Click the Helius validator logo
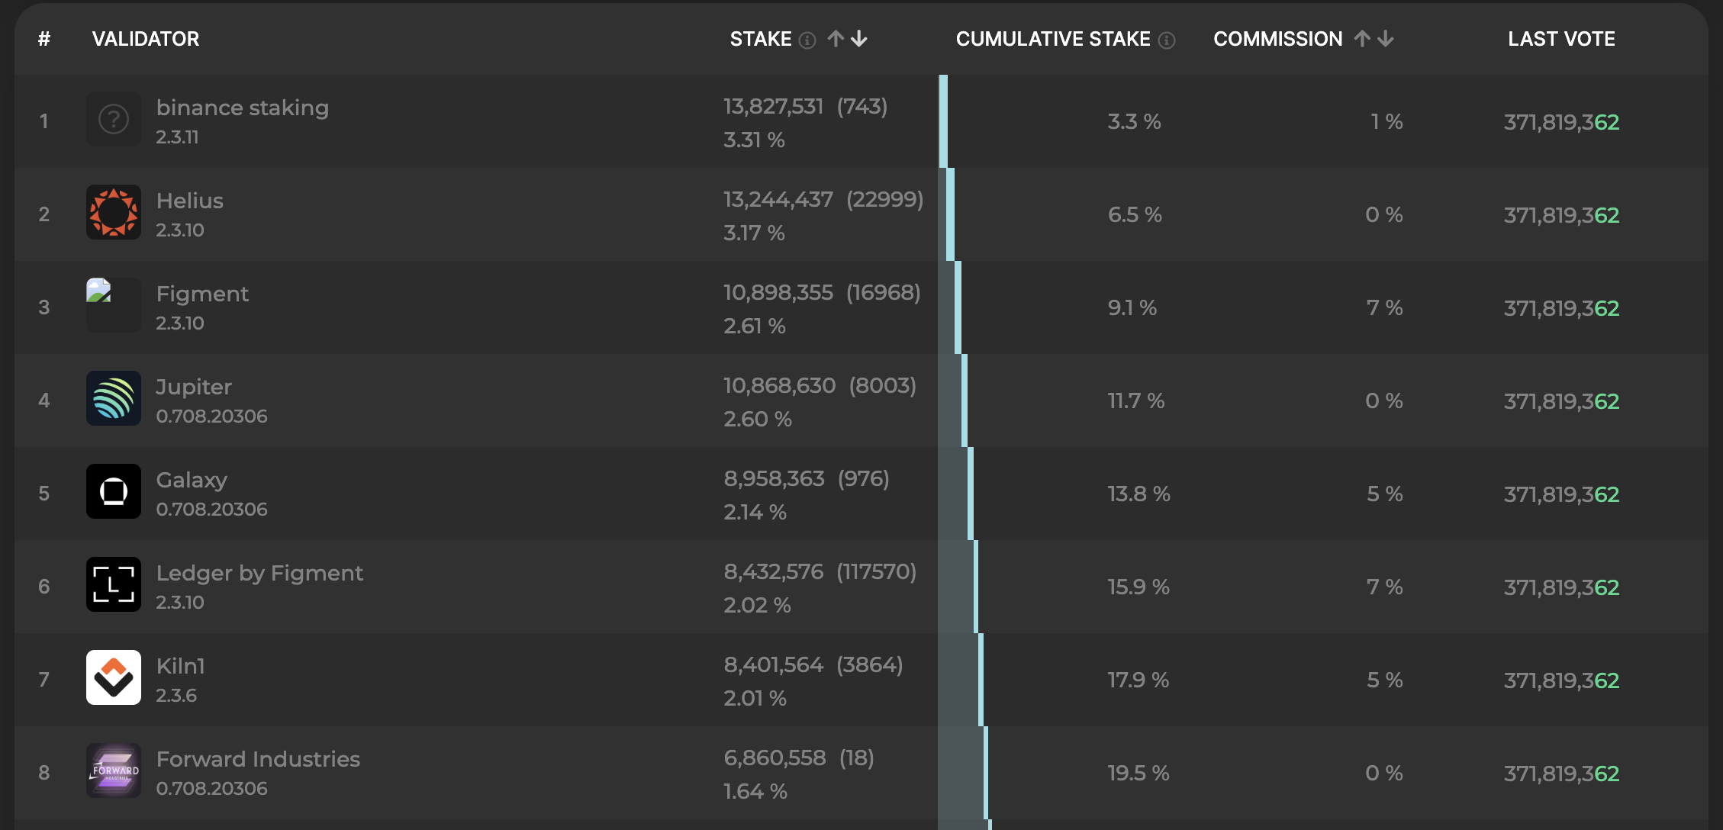 coord(113,212)
